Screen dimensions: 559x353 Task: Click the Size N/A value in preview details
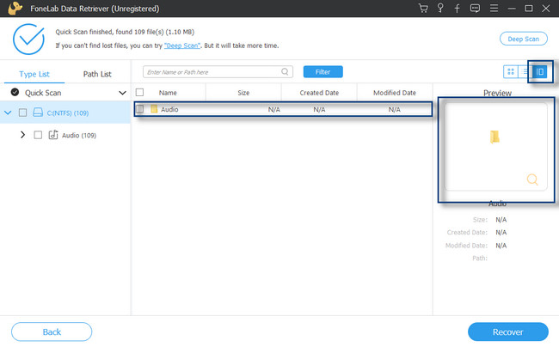pyautogui.click(x=501, y=219)
